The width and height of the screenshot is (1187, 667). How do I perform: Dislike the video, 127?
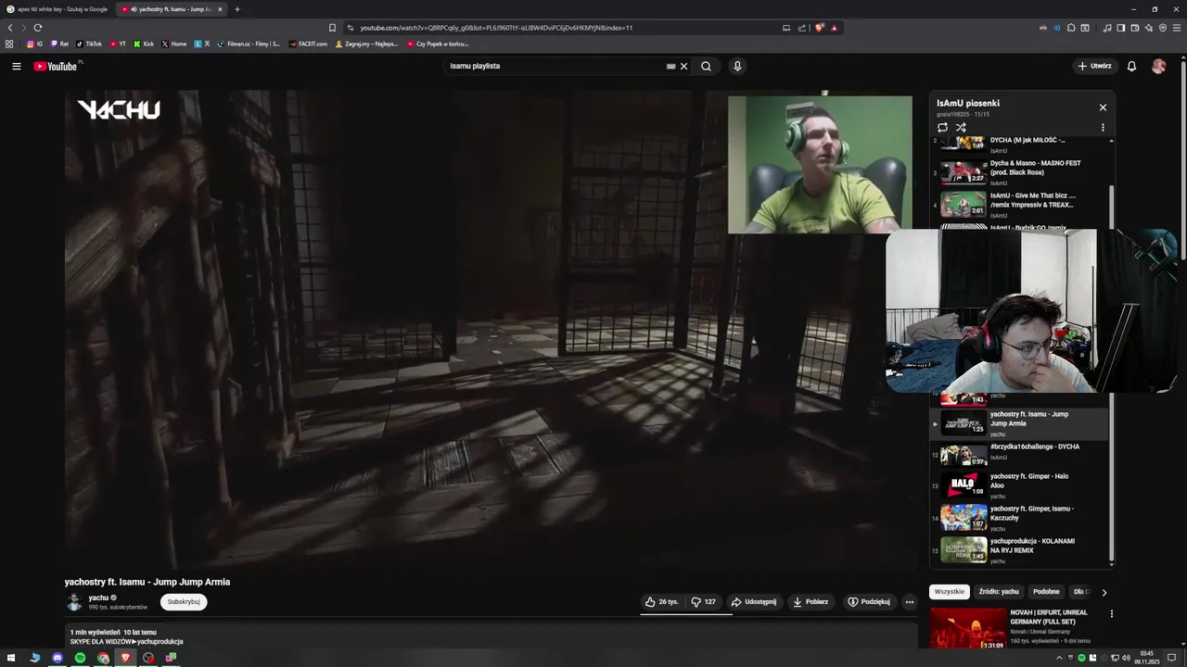coord(704,601)
